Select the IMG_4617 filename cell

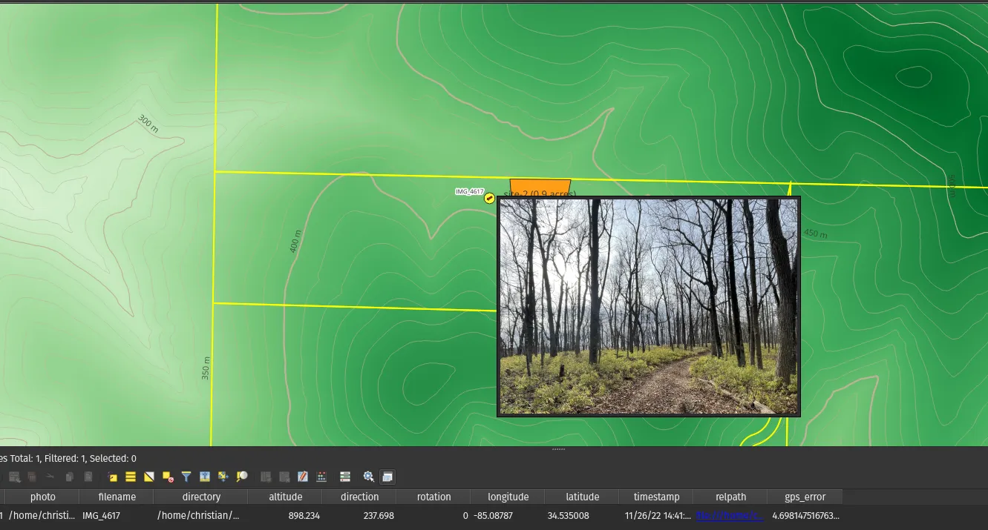(x=101, y=515)
